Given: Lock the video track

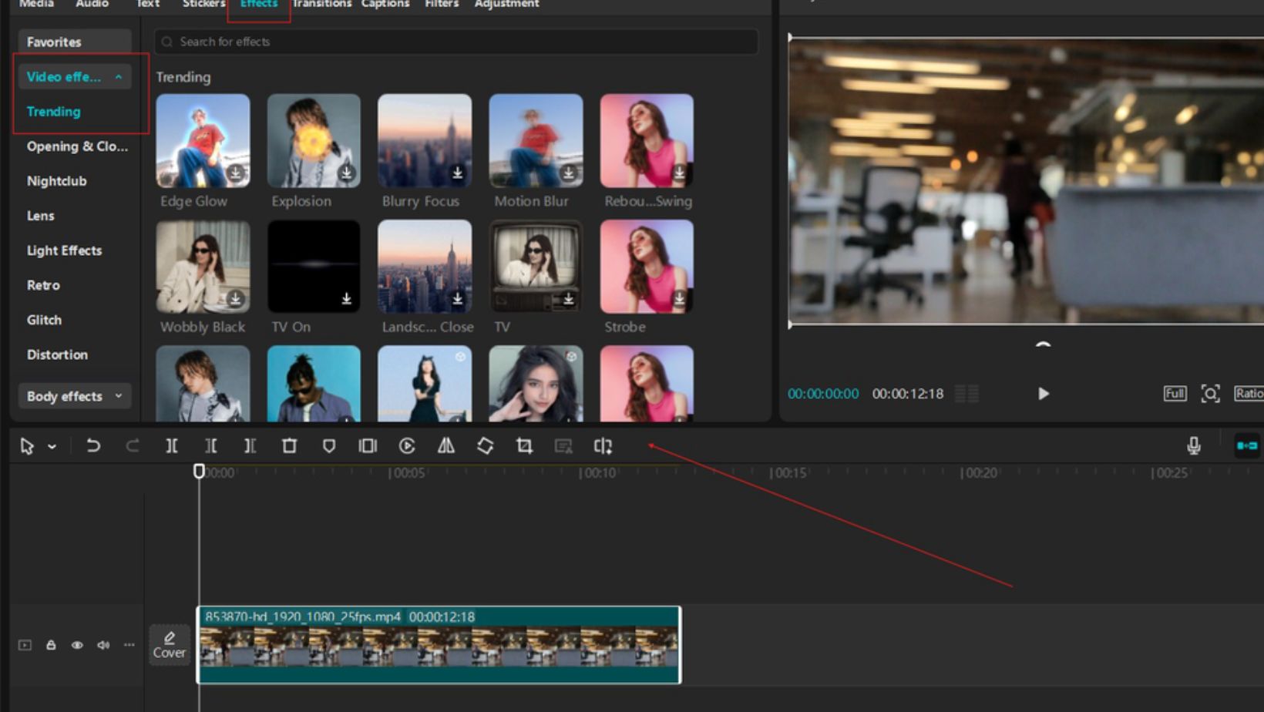Looking at the screenshot, I should click(x=51, y=645).
